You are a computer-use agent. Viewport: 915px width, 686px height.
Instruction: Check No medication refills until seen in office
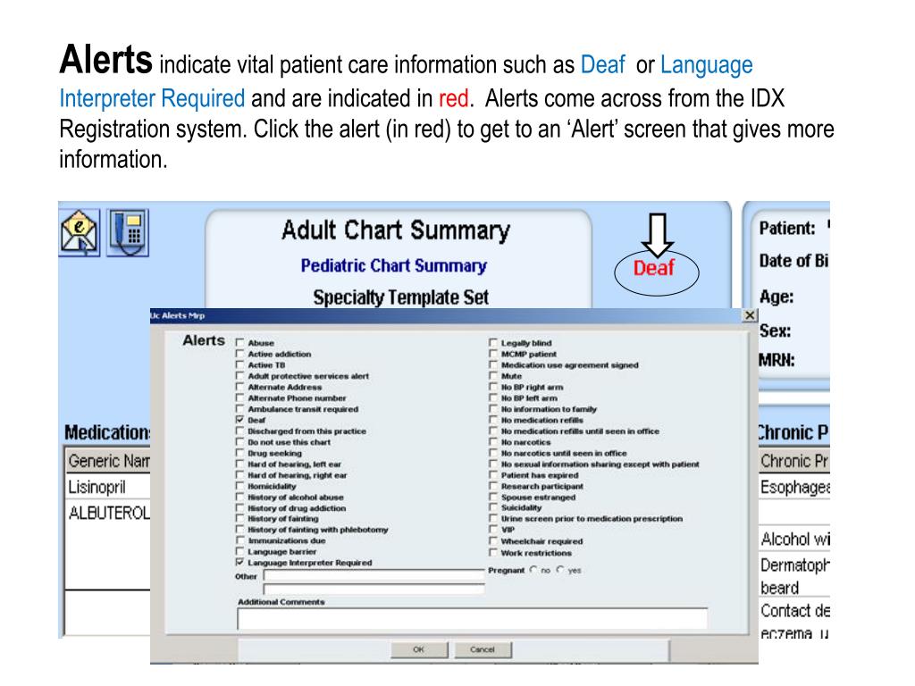tap(493, 431)
